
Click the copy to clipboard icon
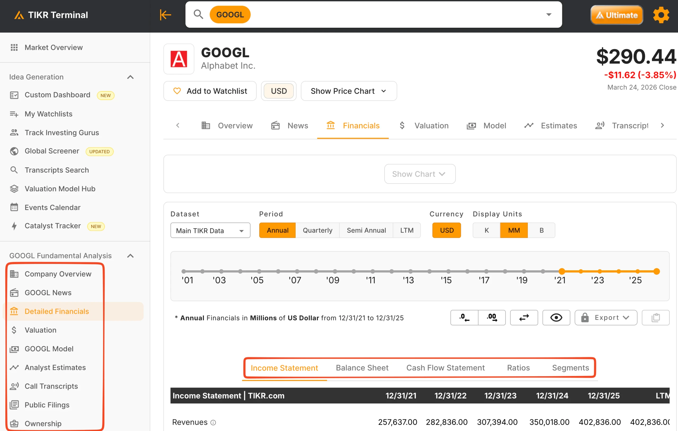click(655, 317)
